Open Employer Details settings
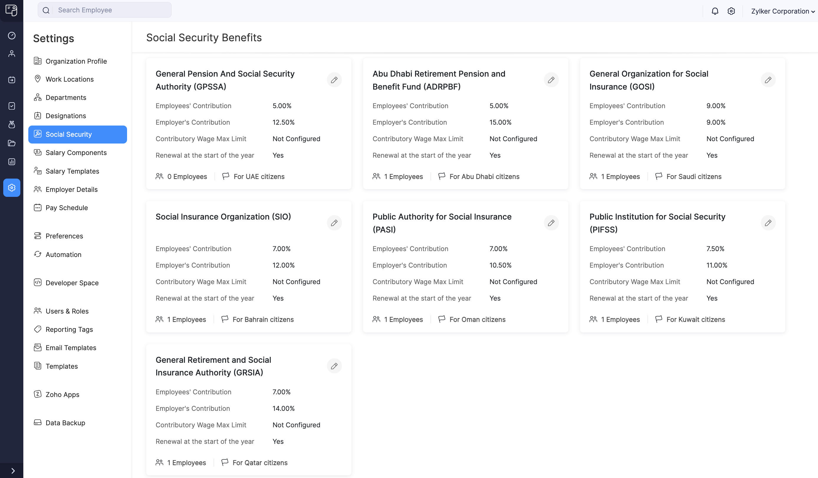818x478 pixels. (x=72, y=189)
